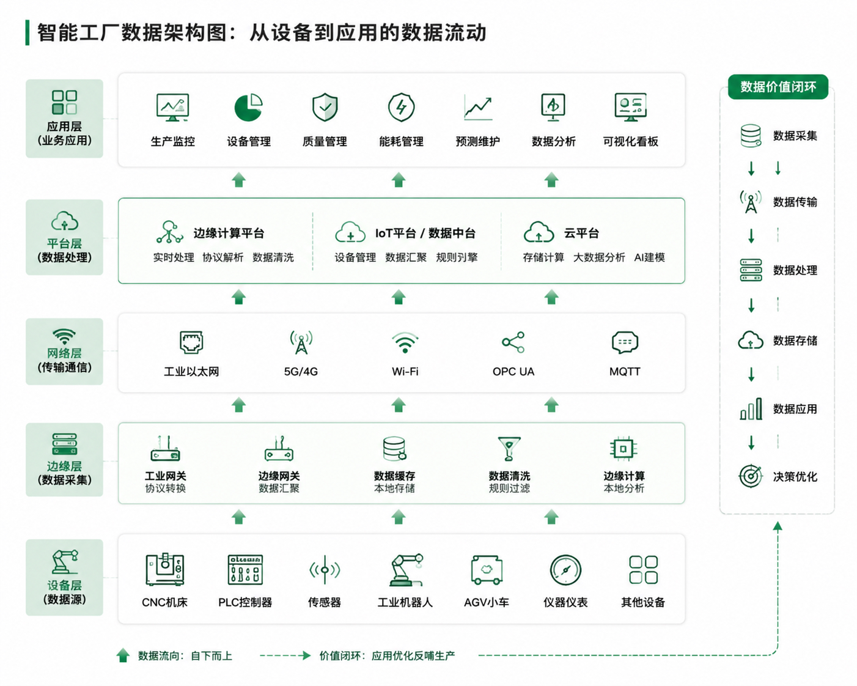This screenshot has width=857, height=686.
Task: Click the 数据清洗 filter funnel icon
Action: tap(509, 449)
